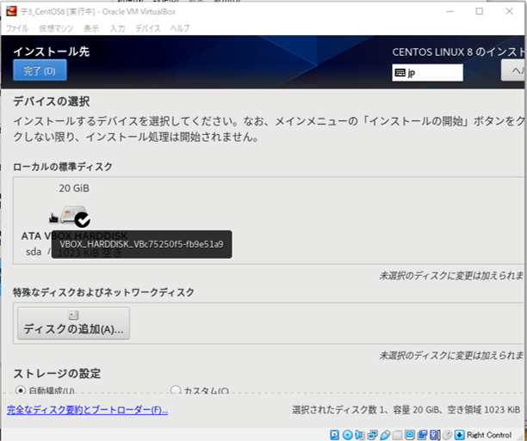This screenshot has height=441, width=527.
Task: Open USB devices status icon
Action: [385, 435]
